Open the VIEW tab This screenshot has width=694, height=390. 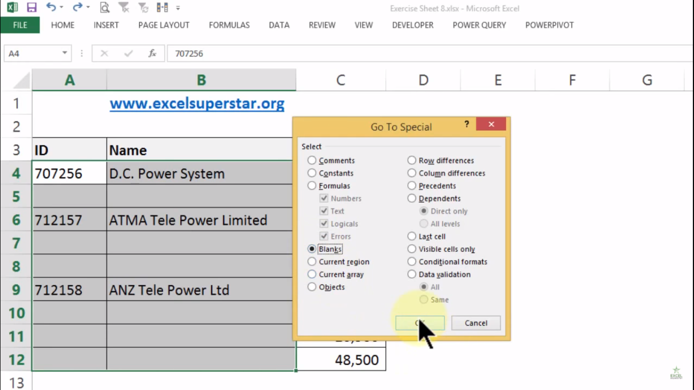tap(364, 25)
